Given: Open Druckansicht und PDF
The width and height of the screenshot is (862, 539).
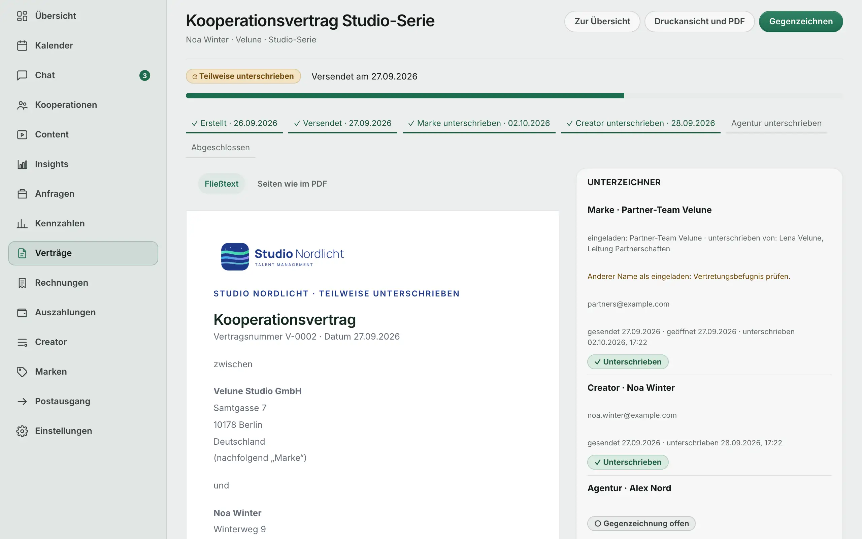Looking at the screenshot, I should 699,21.
